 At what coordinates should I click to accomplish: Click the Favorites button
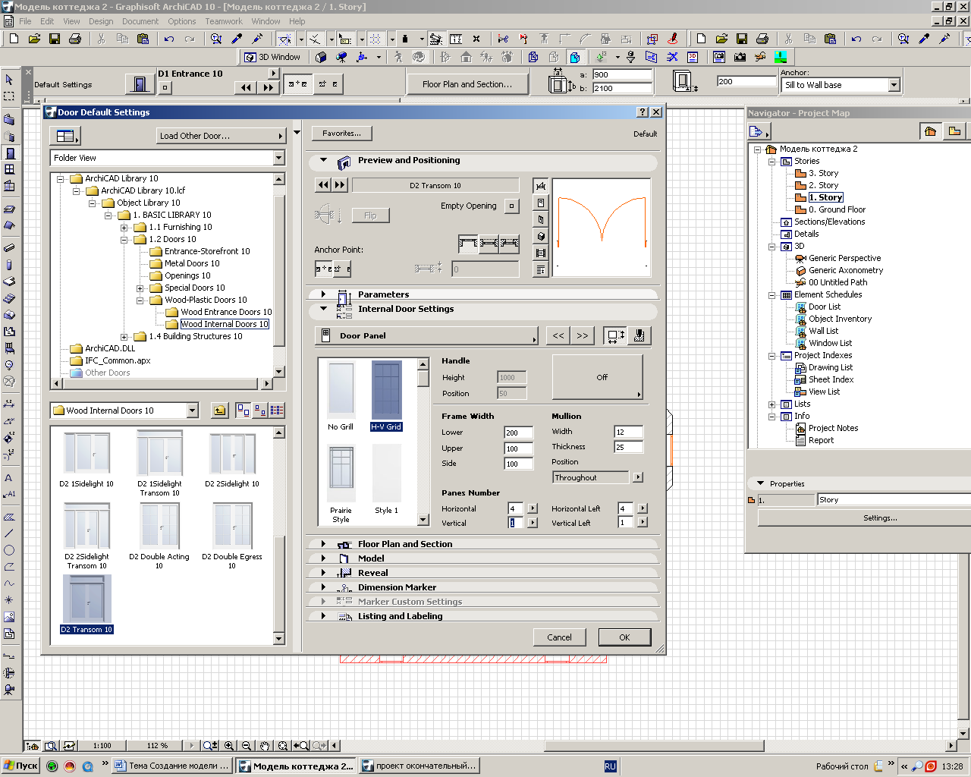[x=341, y=133]
